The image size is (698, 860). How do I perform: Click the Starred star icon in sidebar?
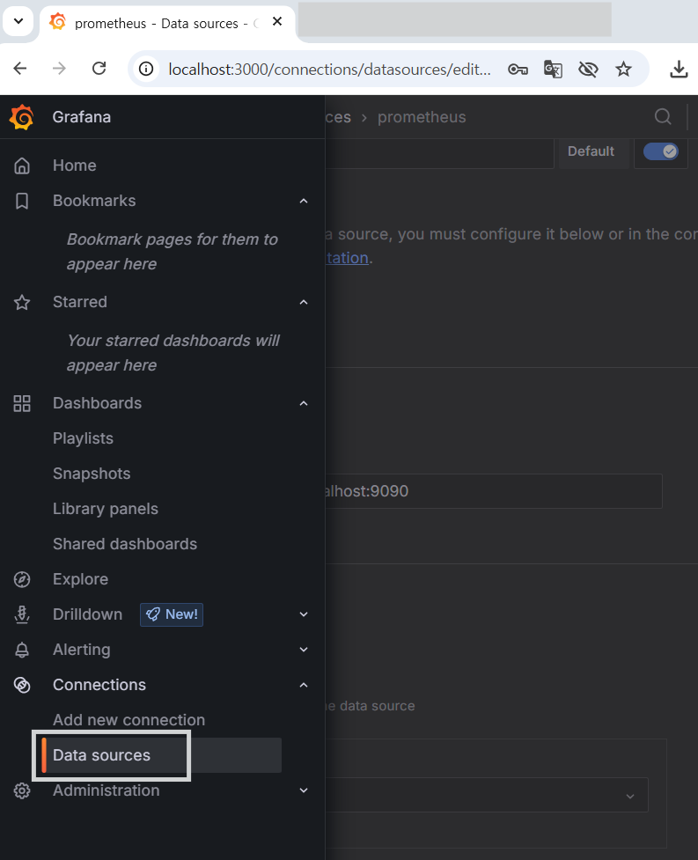click(22, 302)
